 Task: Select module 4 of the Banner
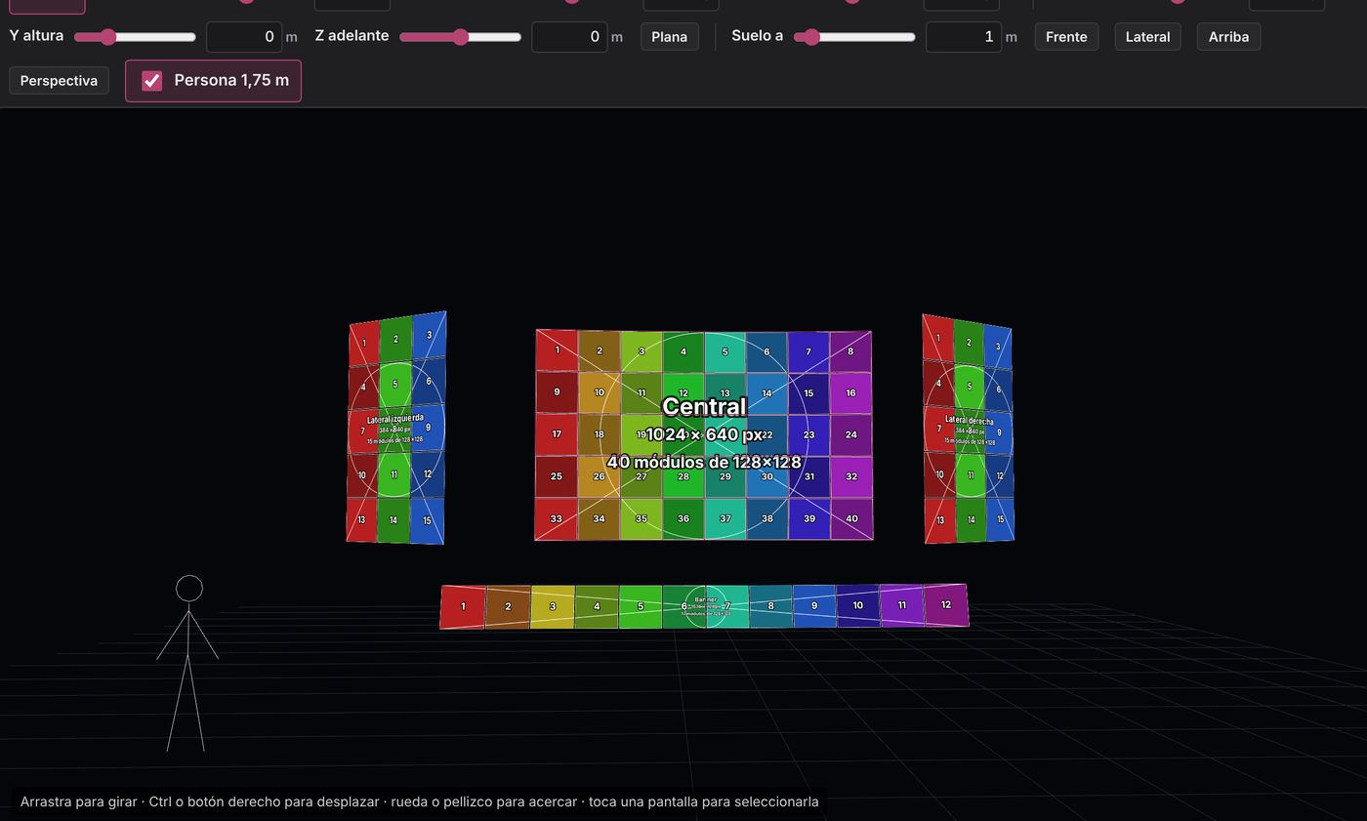597,606
